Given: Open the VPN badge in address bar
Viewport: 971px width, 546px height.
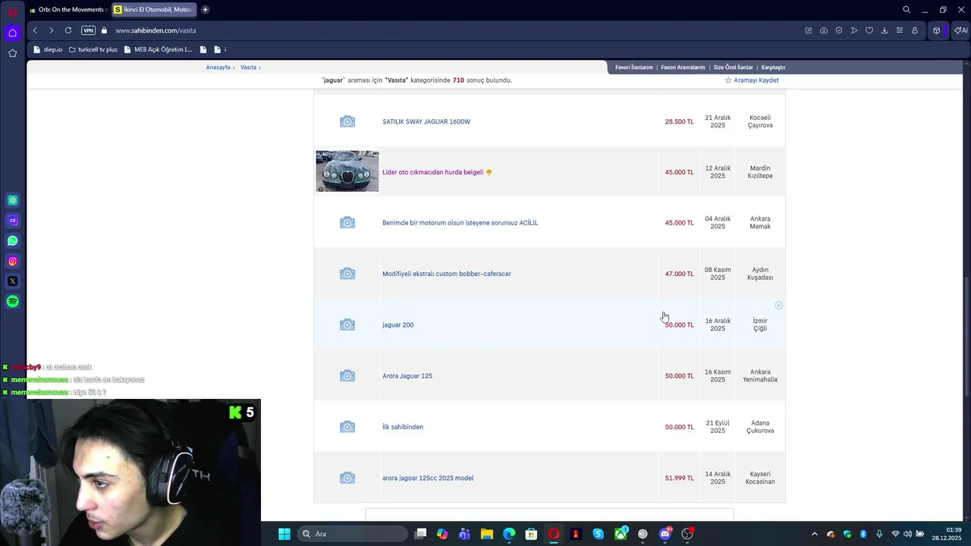Looking at the screenshot, I should click(x=88, y=30).
